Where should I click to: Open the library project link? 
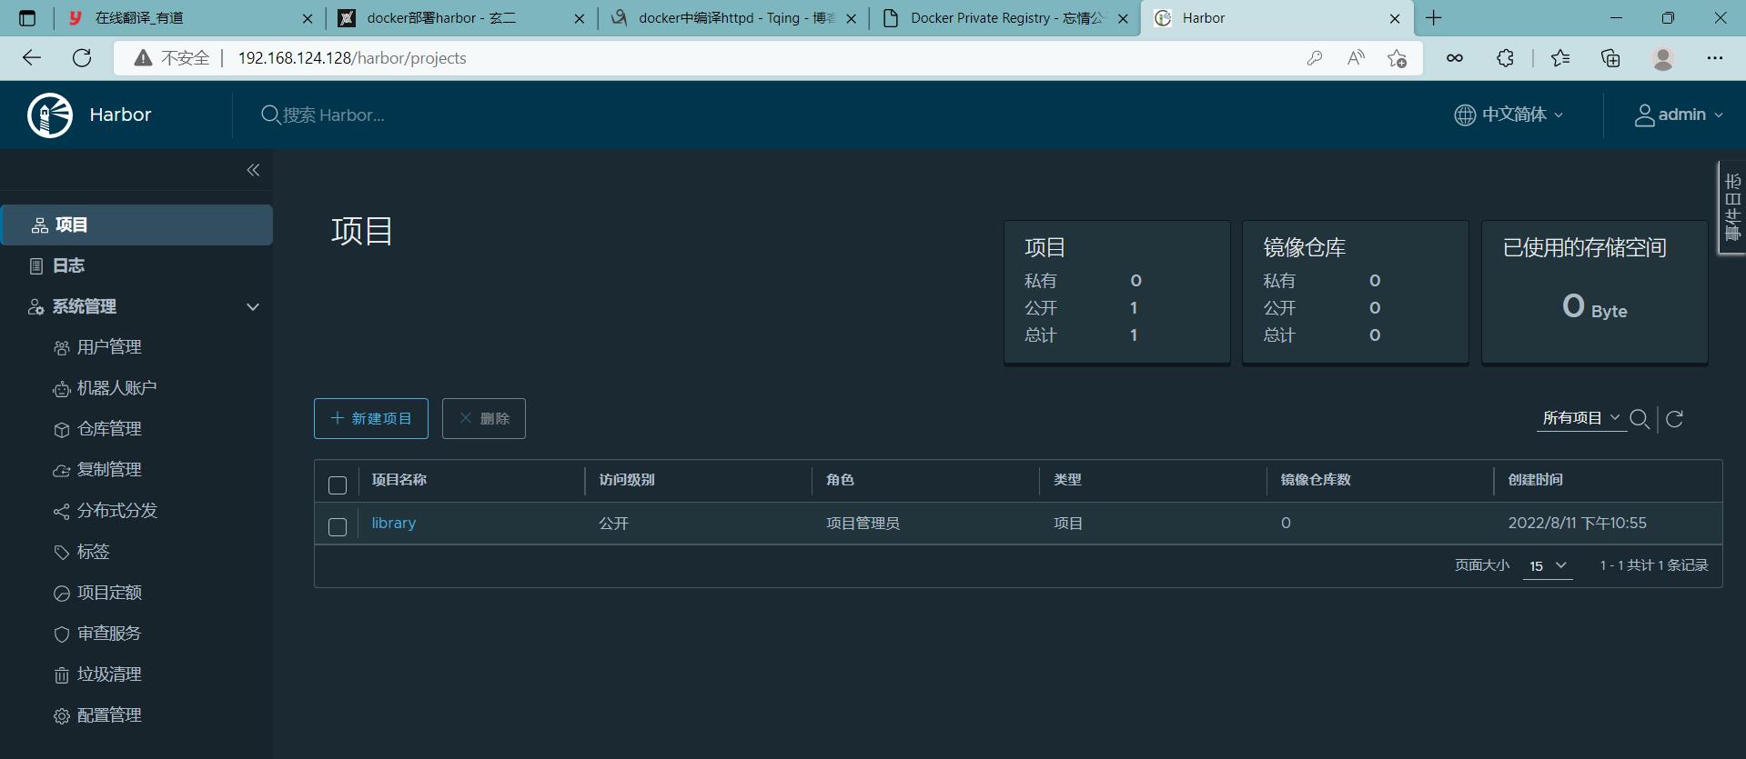393,524
